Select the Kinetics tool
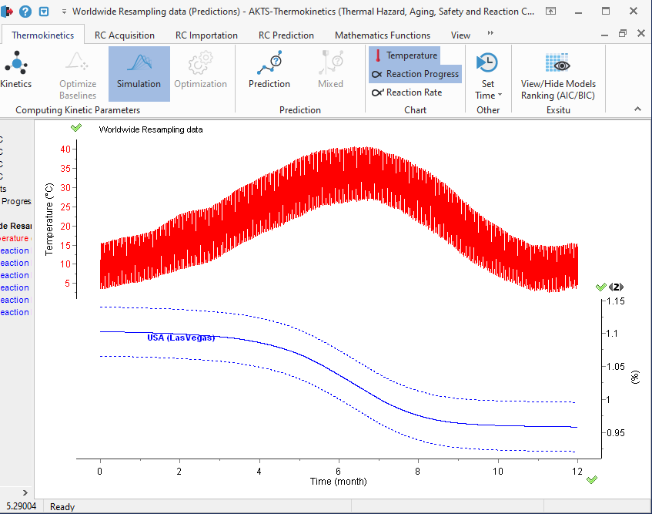The width and height of the screenshot is (652, 514). point(16,73)
